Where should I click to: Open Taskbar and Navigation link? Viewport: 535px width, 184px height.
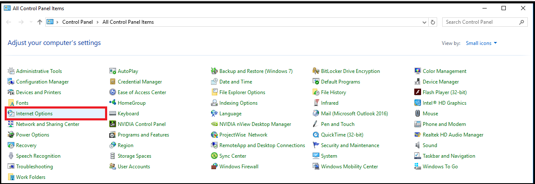coord(449,156)
